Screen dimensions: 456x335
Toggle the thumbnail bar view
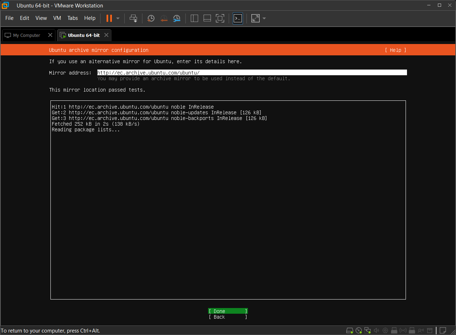click(x=207, y=18)
